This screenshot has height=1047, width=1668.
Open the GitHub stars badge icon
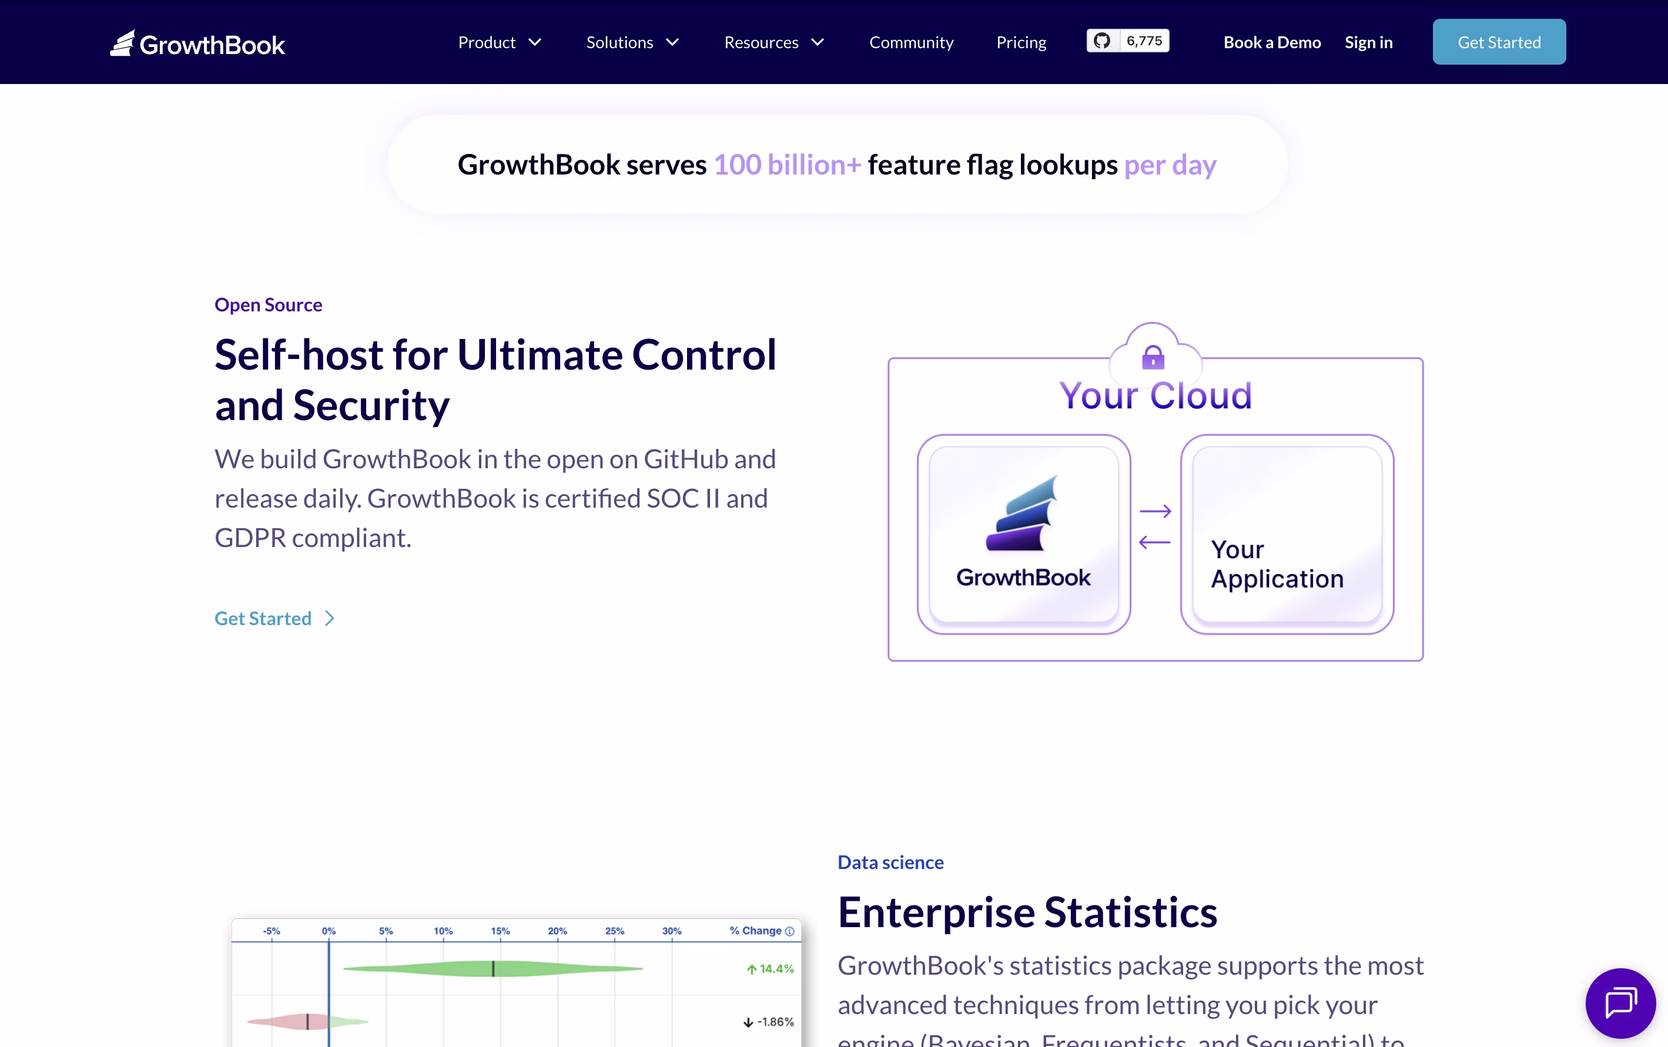(1102, 41)
